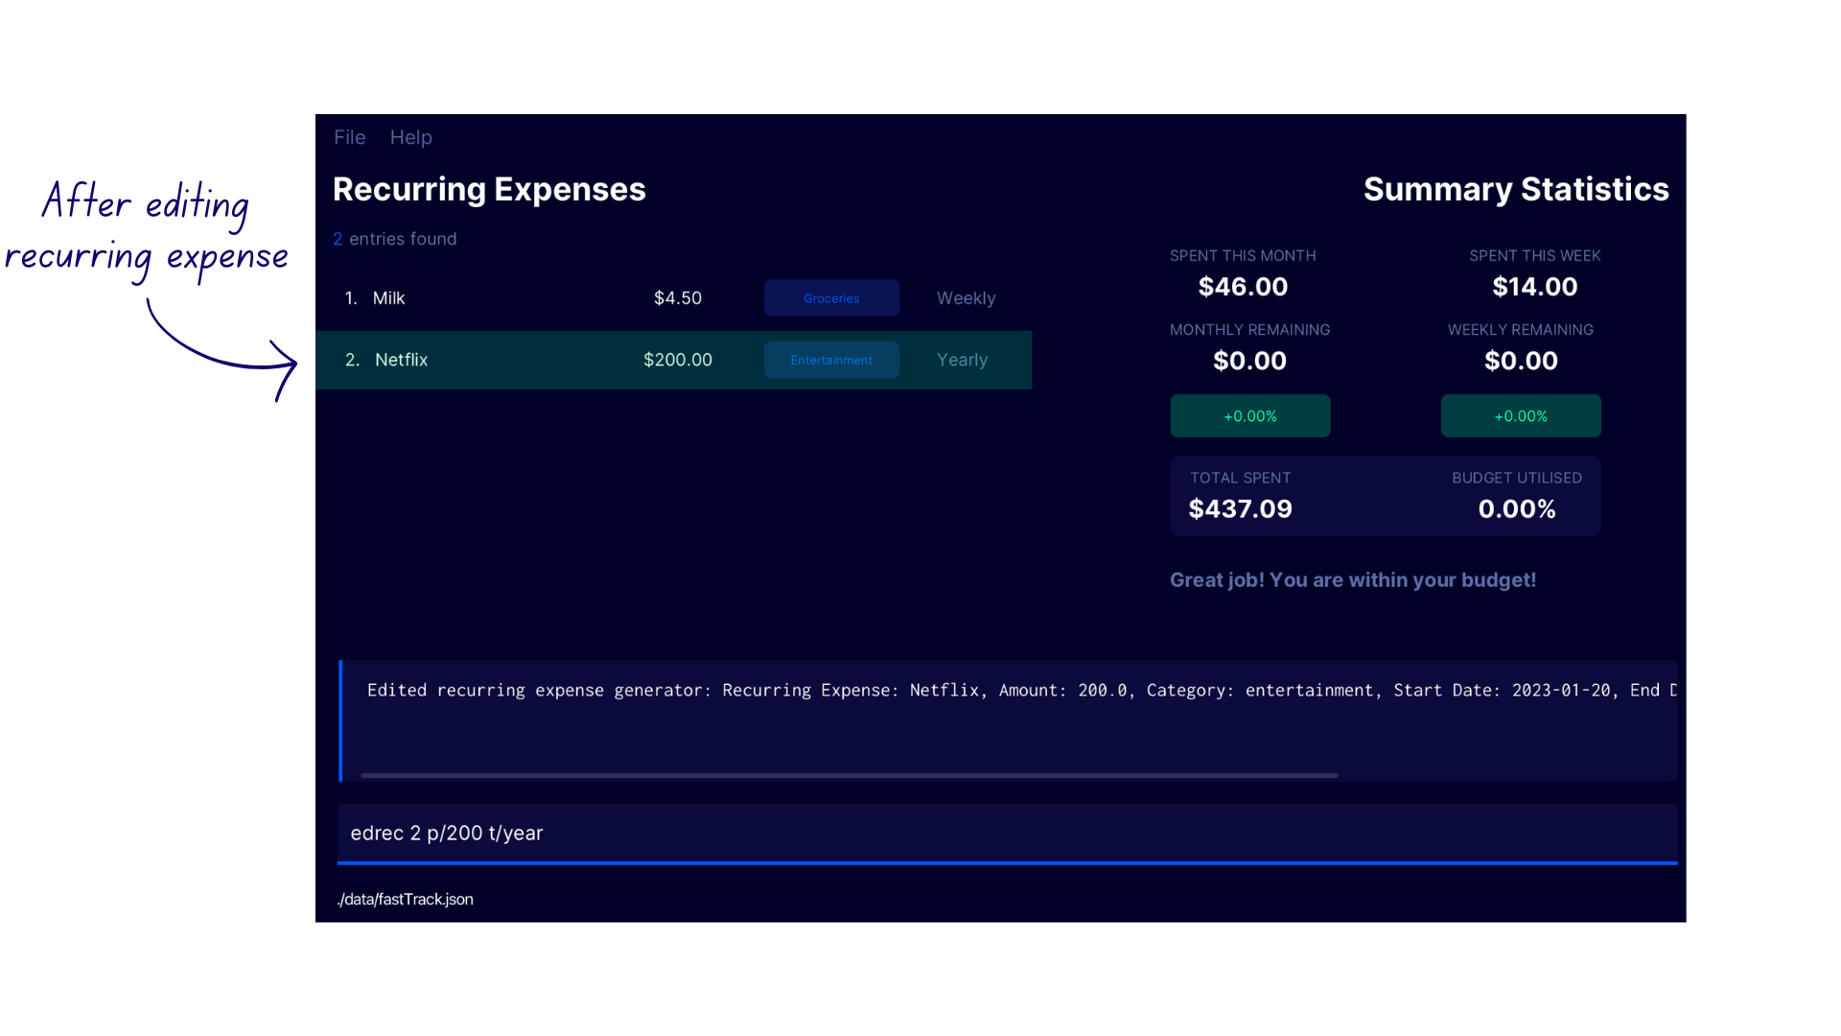Image resolution: width=1841 pixels, height=1036 pixels.
Task: Select the Milk recurring expense row
Action: (673, 298)
